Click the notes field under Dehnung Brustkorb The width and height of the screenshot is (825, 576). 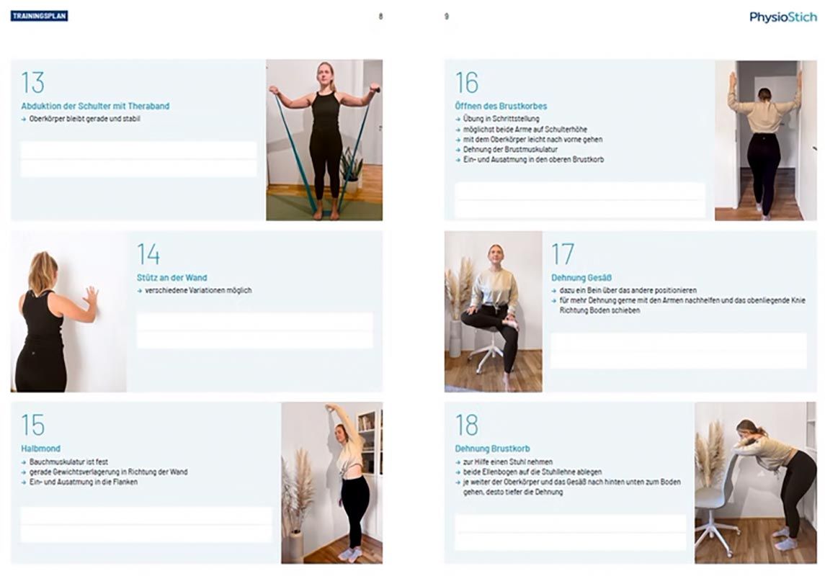tap(571, 532)
